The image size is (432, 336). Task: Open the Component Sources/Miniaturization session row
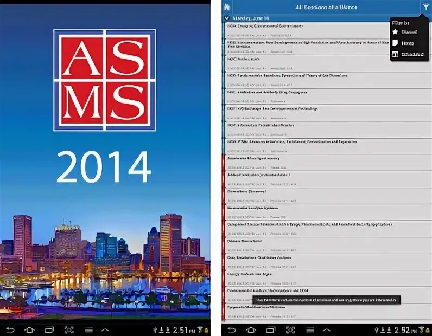(x=328, y=228)
